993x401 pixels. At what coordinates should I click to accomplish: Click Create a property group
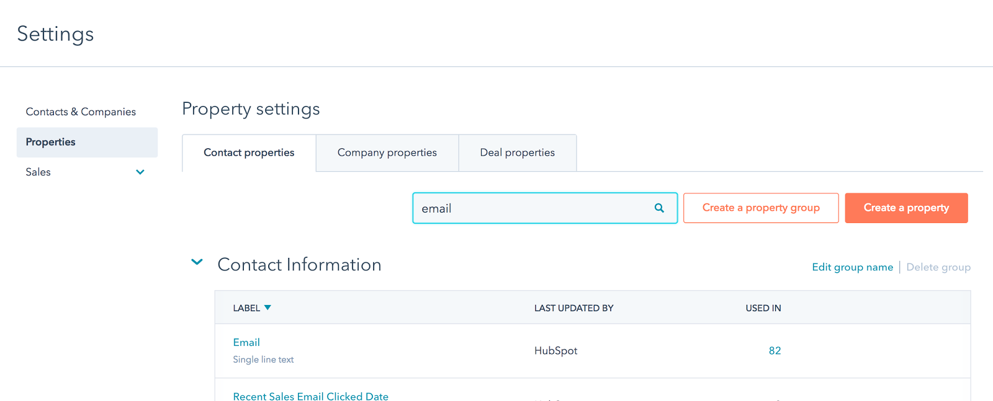tap(760, 208)
